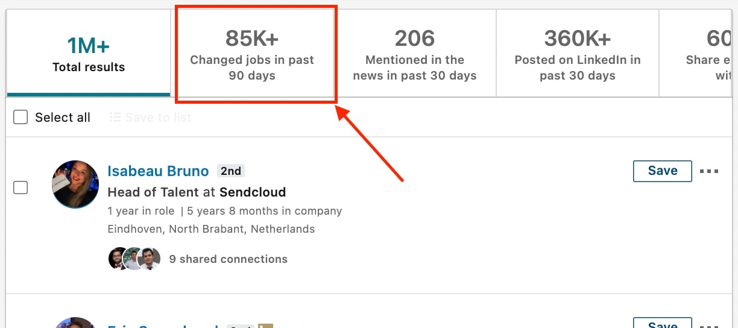Open Isabeau Bruno's profile photo
This screenshot has height=328, width=738.
click(75, 184)
